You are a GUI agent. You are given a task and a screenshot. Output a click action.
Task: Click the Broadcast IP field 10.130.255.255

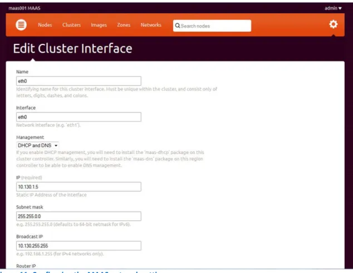(x=79, y=246)
